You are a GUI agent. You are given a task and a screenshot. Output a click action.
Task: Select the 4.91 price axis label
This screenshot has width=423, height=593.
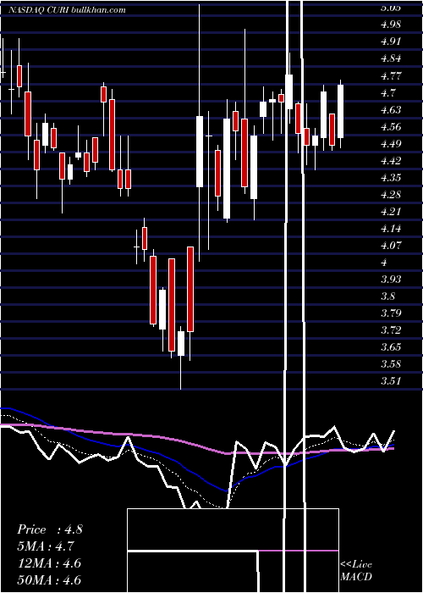(x=391, y=42)
